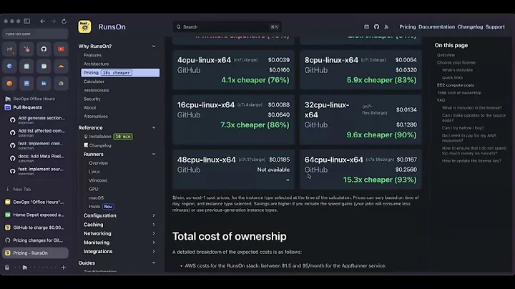Go forward with the browser forward arrow
Screen dimensions: 515x289
[53, 21]
